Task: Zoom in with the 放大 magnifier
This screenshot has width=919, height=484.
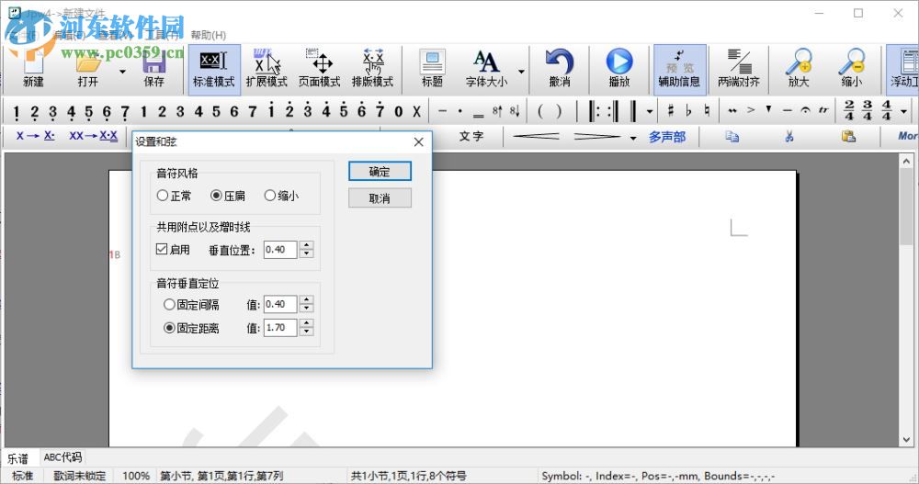Action: (799, 69)
